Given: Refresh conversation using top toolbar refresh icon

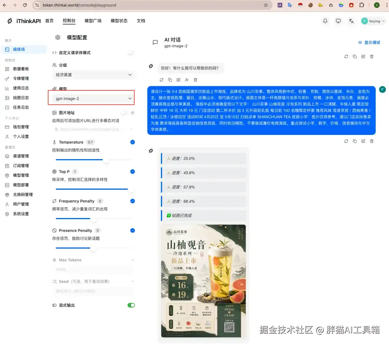Looking at the screenshot, I should 346,56.
